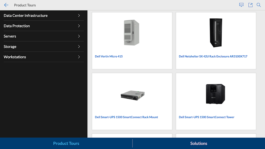Open the Dell Vertiv Micro 415 link
265x149 pixels.
click(109, 56)
